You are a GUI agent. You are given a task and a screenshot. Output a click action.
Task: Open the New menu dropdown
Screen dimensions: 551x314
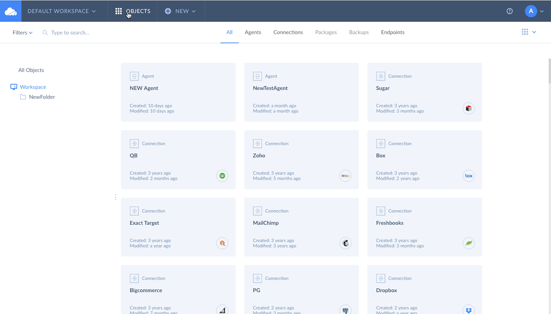click(x=180, y=11)
